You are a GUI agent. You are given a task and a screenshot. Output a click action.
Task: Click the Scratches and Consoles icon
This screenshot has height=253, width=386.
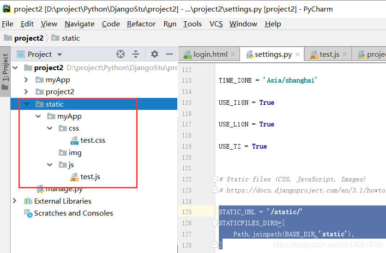[x=28, y=213]
